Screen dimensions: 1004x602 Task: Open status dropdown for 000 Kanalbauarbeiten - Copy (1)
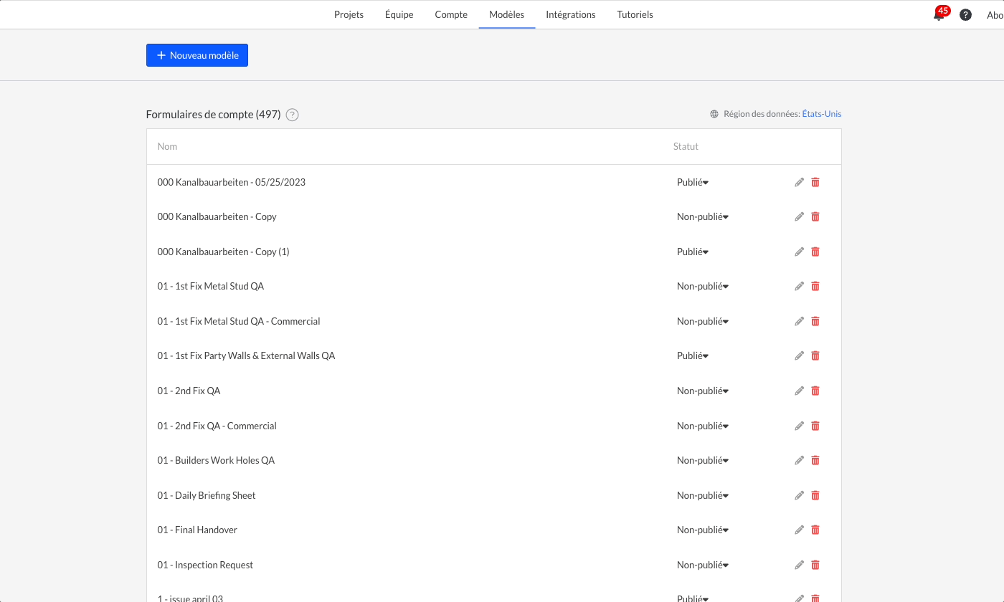[x=693, y=252]
